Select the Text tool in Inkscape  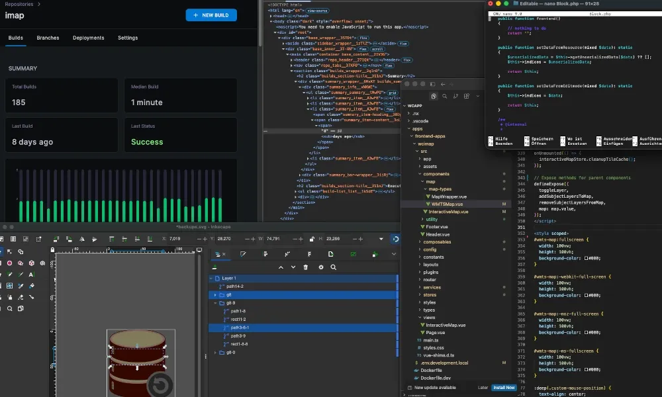point(31,275)
